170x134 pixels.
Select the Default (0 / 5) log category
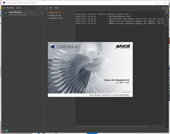click(x=55, y=12)
